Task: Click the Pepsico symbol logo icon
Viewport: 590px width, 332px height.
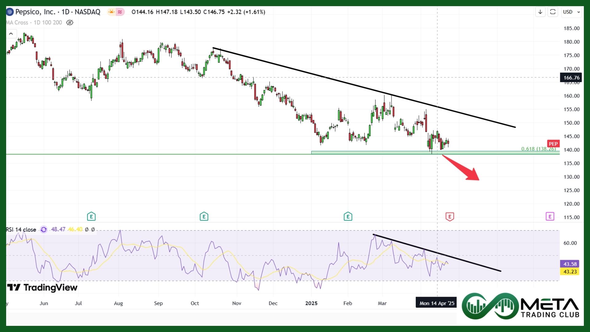Action: 10,12
